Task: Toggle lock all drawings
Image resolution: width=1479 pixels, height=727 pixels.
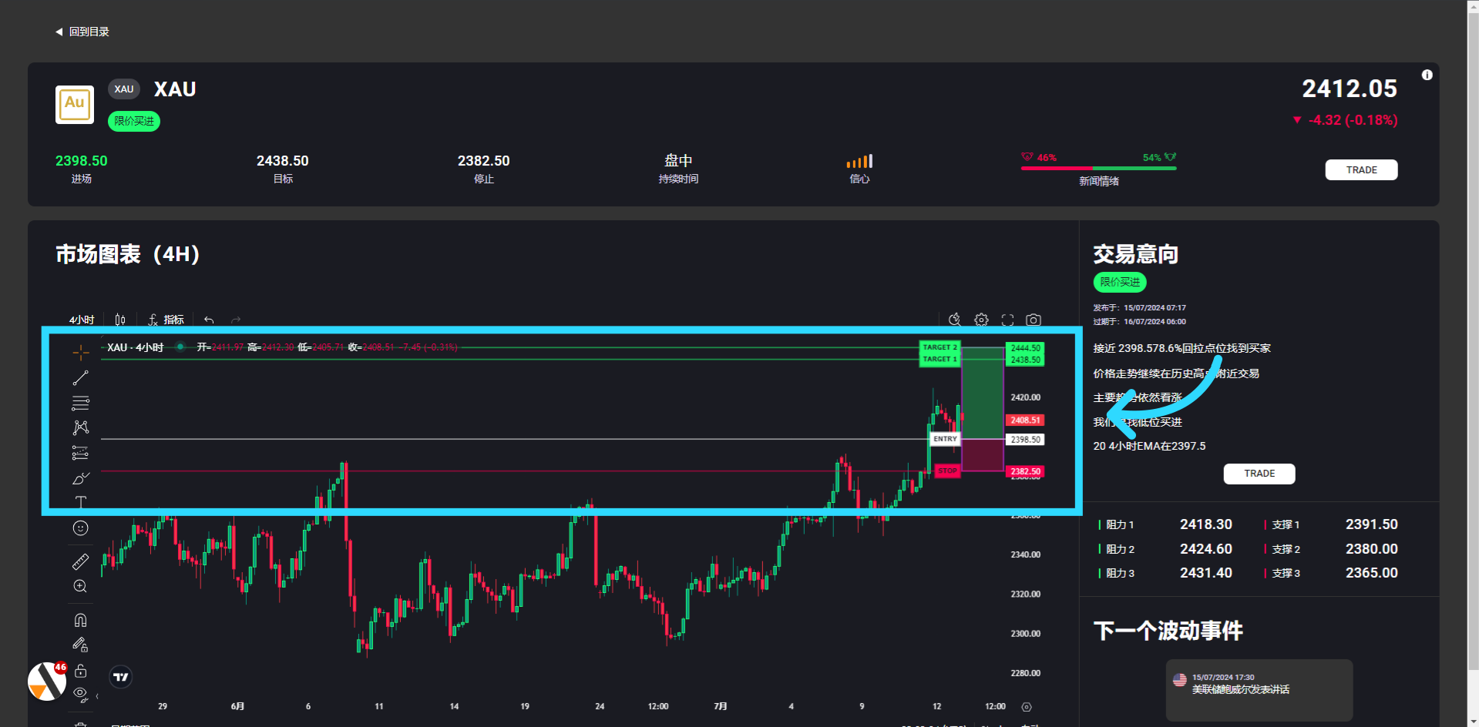Action: click(81, 671)
